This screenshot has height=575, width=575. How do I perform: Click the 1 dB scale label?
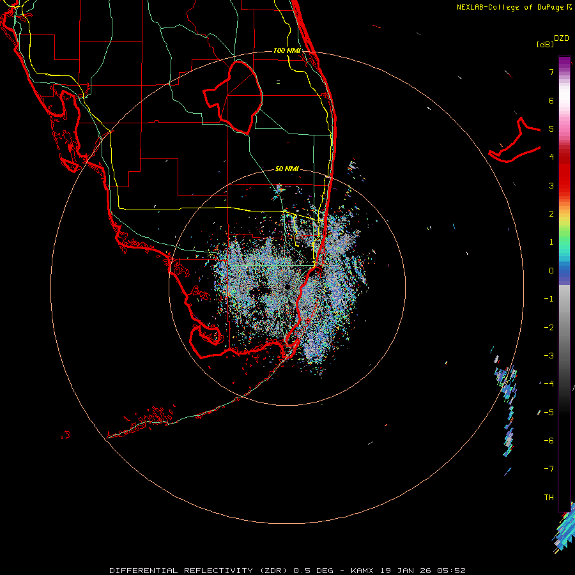[551, 242]
